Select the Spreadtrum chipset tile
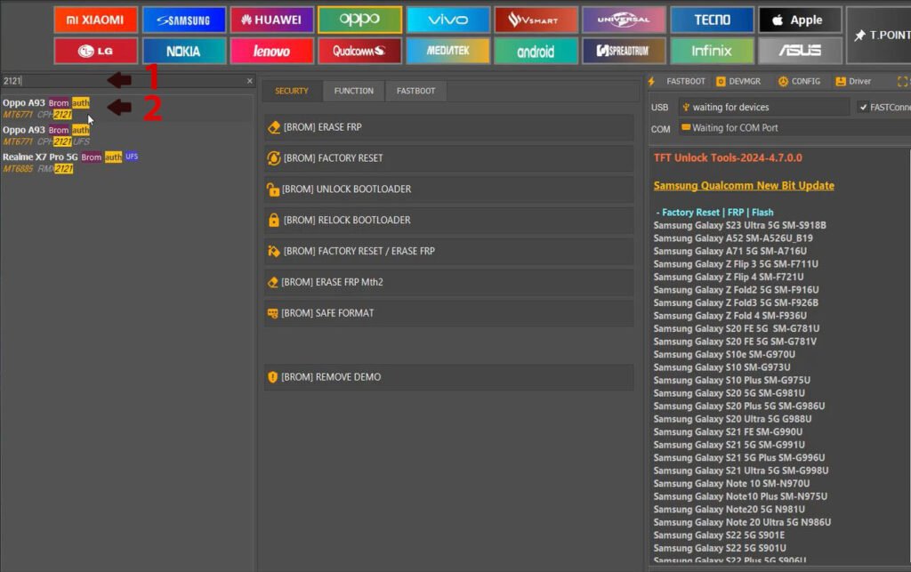The image size is (911, 572). click(x=624, y=51)
